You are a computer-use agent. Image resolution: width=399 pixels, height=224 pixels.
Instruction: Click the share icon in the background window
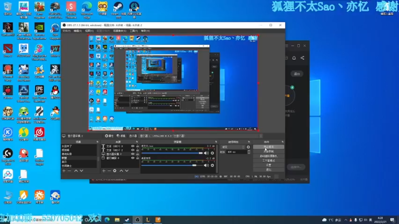tap(302, 58)
